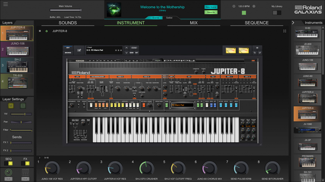The height and width of the screenshot is (182, 325).
Task: Open the SEQUENCE tab
Action: (x=257, y=23)
